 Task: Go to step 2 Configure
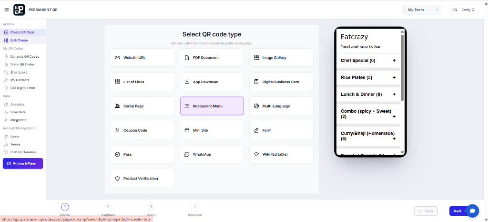[108, 206]
